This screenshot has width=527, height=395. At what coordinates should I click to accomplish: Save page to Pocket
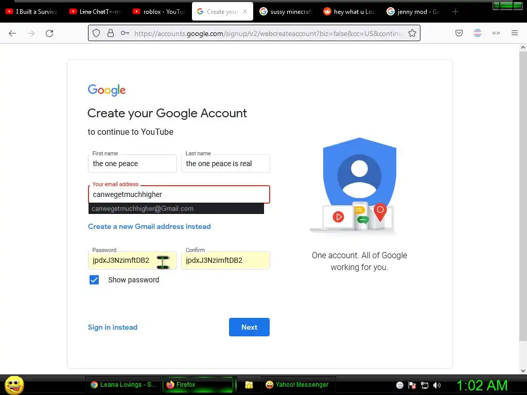click(x=459, y=33)
